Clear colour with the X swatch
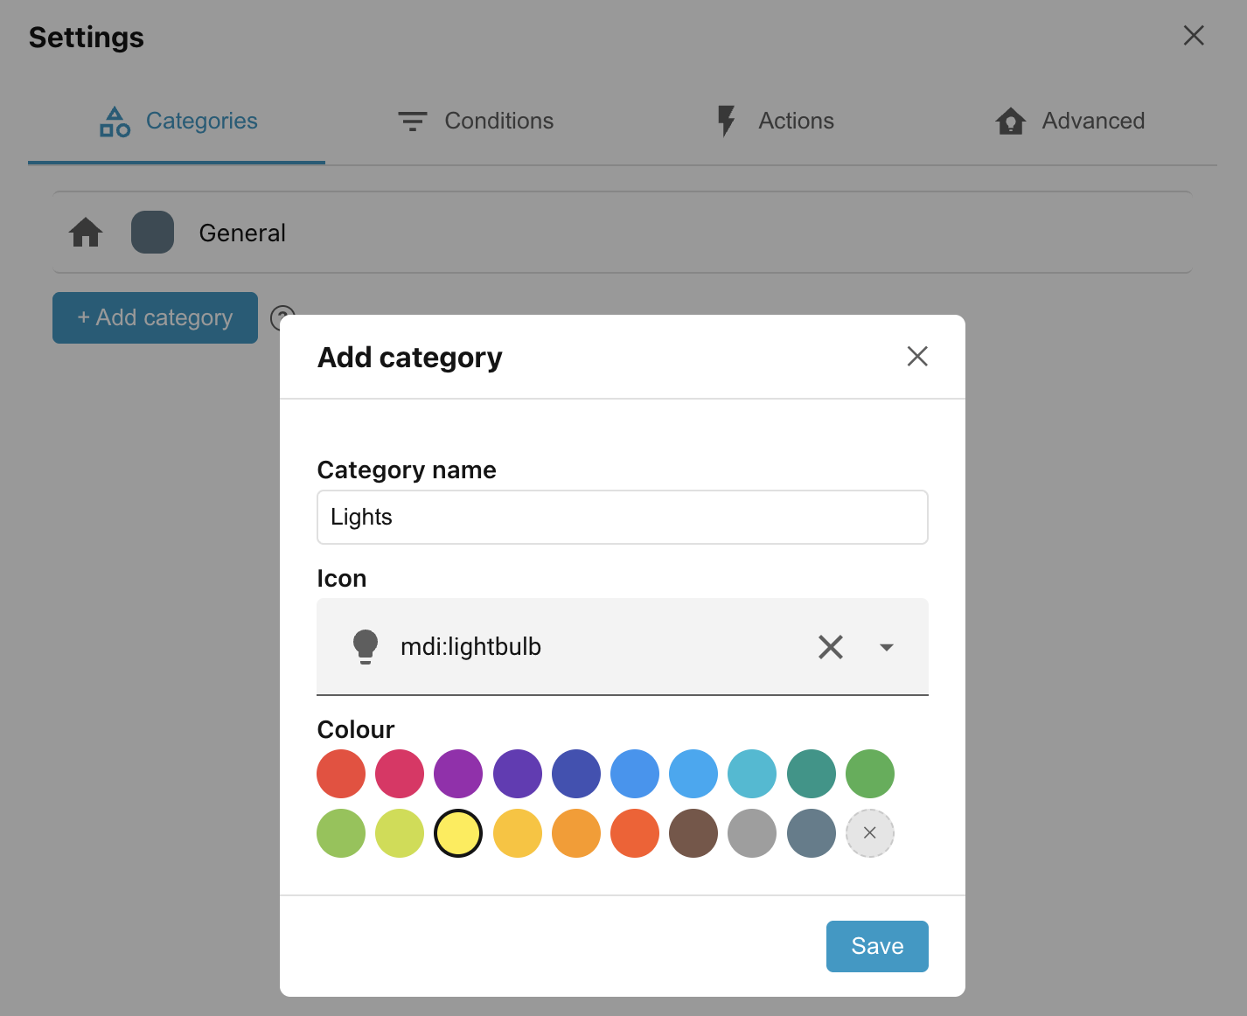Screen dimensions: 1247x1016 pyautogui.click(x=870, y=833)
